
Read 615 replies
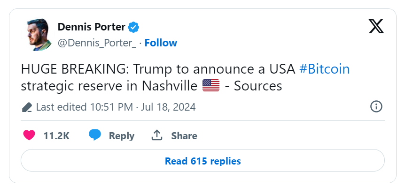[x=202, y=160]
